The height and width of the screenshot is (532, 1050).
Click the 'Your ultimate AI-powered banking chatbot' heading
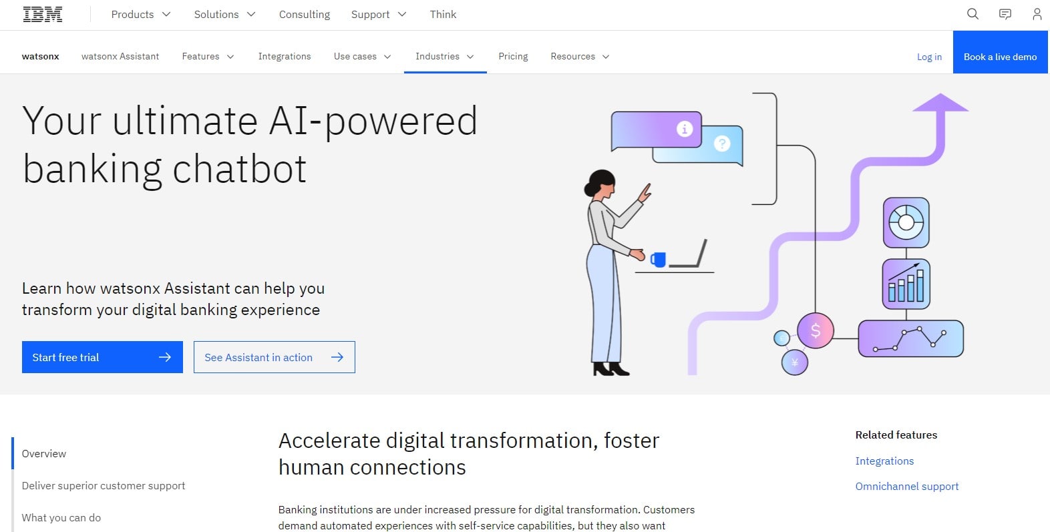coord(250,144)
